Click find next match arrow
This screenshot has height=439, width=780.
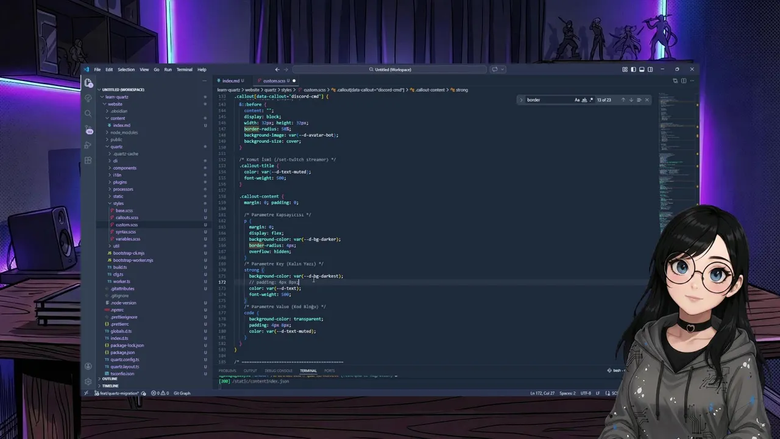[631, 100]
